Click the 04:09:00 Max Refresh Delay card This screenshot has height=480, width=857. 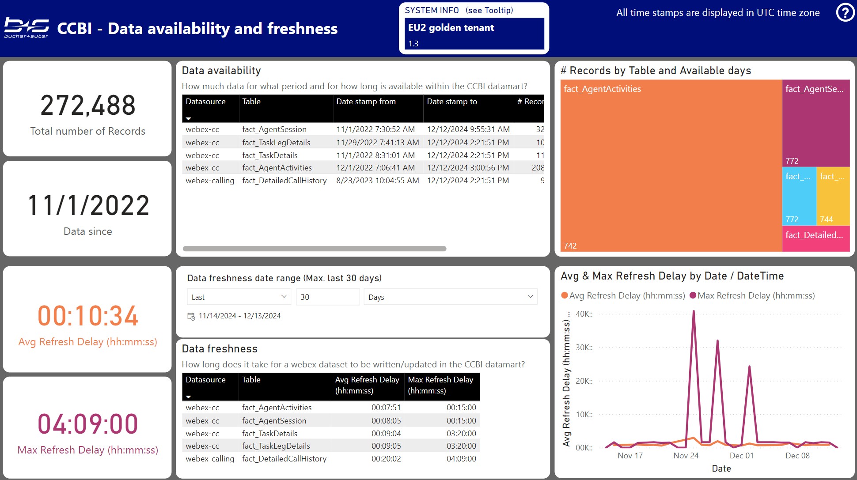coord(87,427)
